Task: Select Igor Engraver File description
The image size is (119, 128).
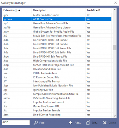Action: click(43, 90)
